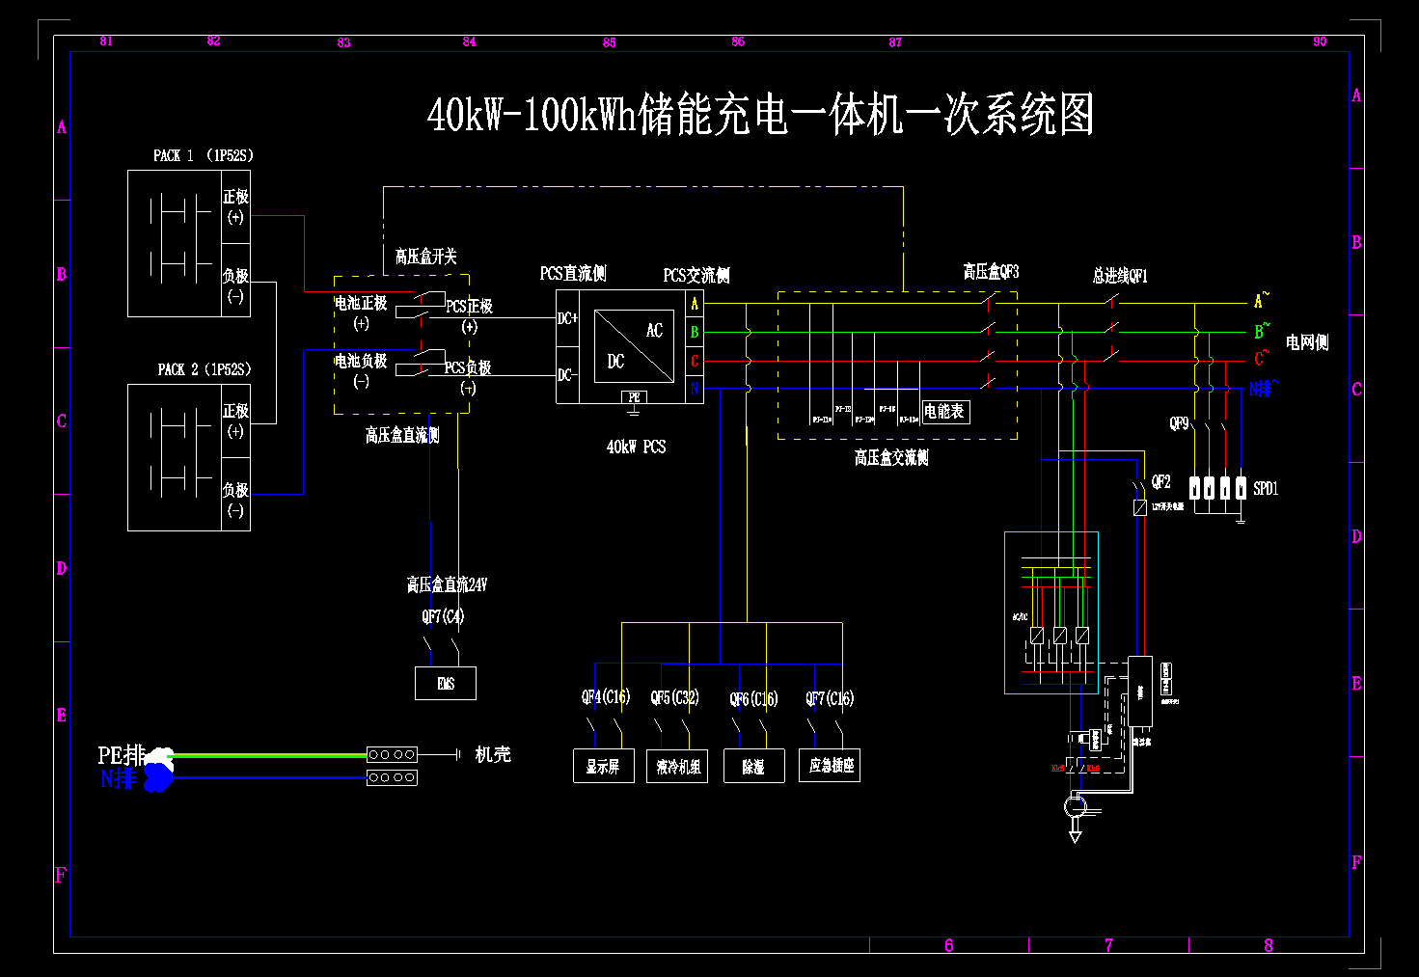Click the PACK 2 battery cell symbol
Screen dimensions: 1419x977
point(180,453)
